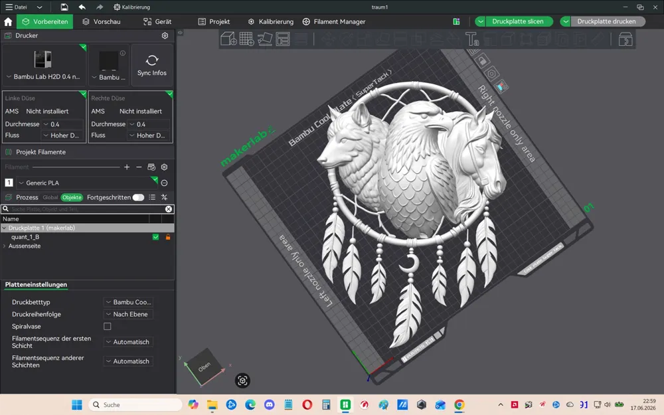The image size is (664, 415).
Task: Switch to the Vorschau tab
Action: pyautogui.click(x=101, y=22)
